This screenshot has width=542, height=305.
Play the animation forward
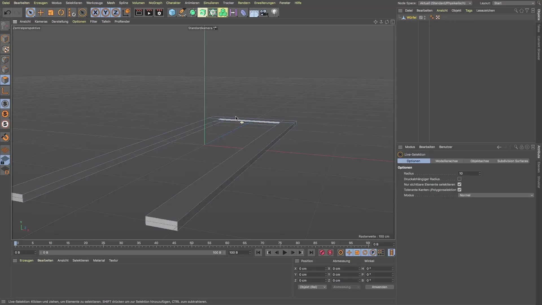285,252
